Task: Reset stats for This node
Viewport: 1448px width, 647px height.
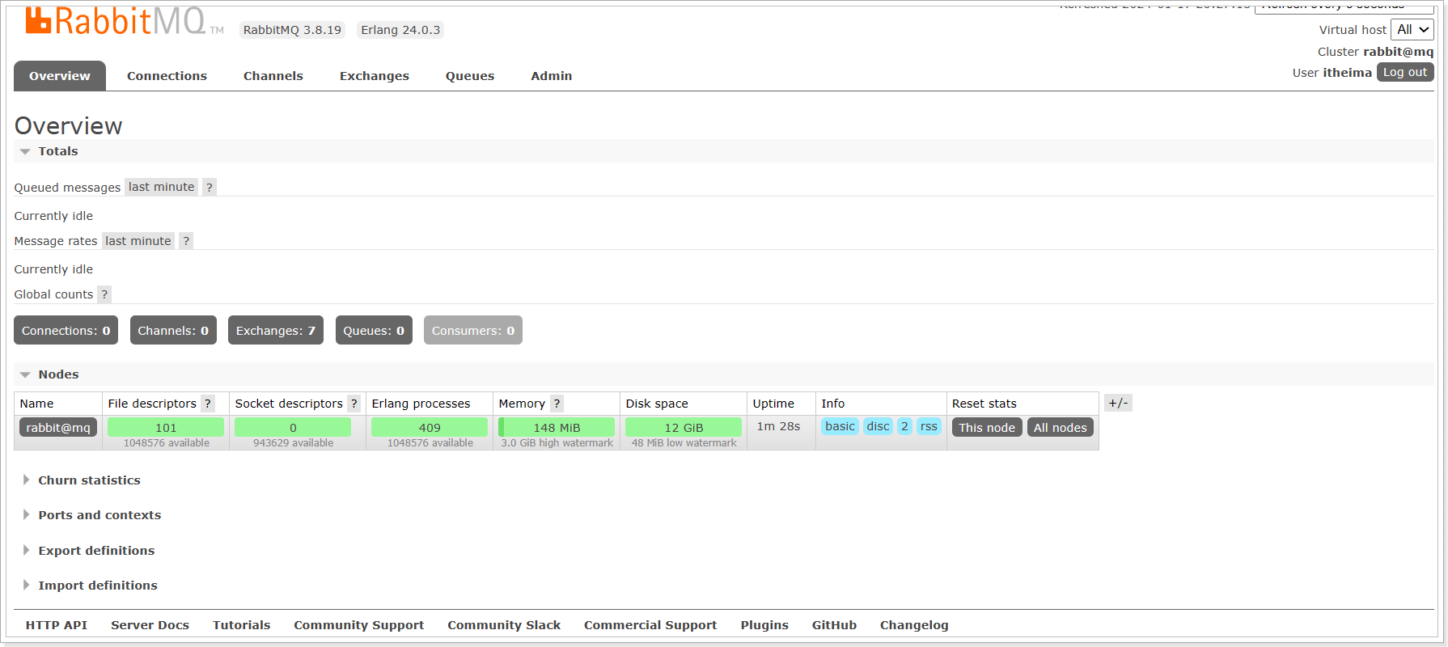Action: 987,428
